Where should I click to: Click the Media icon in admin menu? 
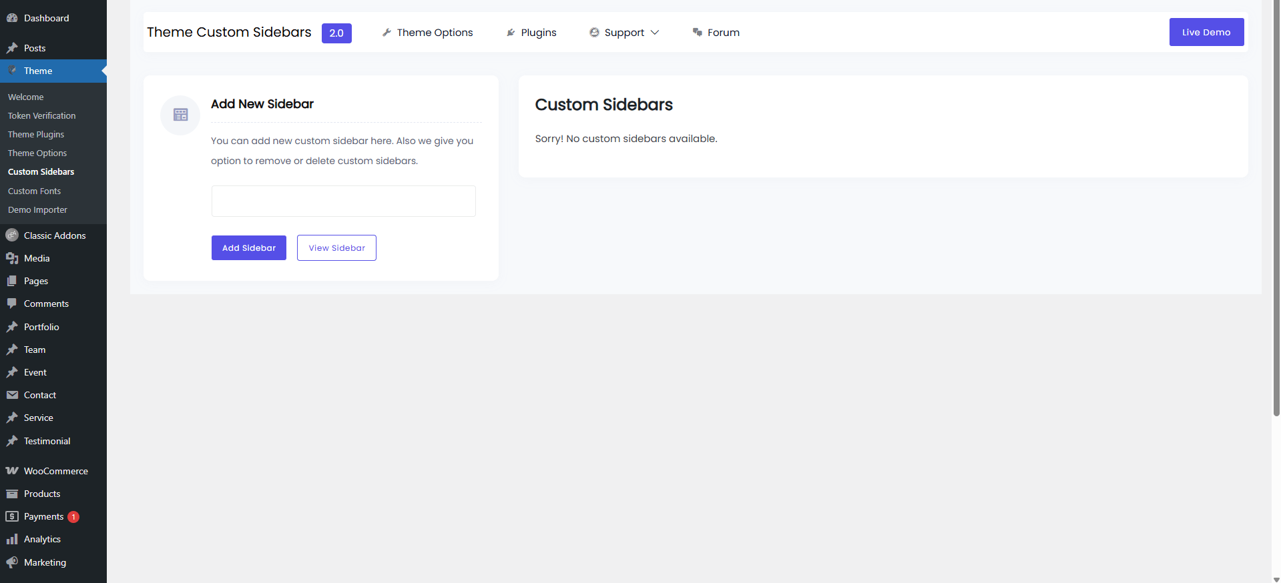coord(12,258)
